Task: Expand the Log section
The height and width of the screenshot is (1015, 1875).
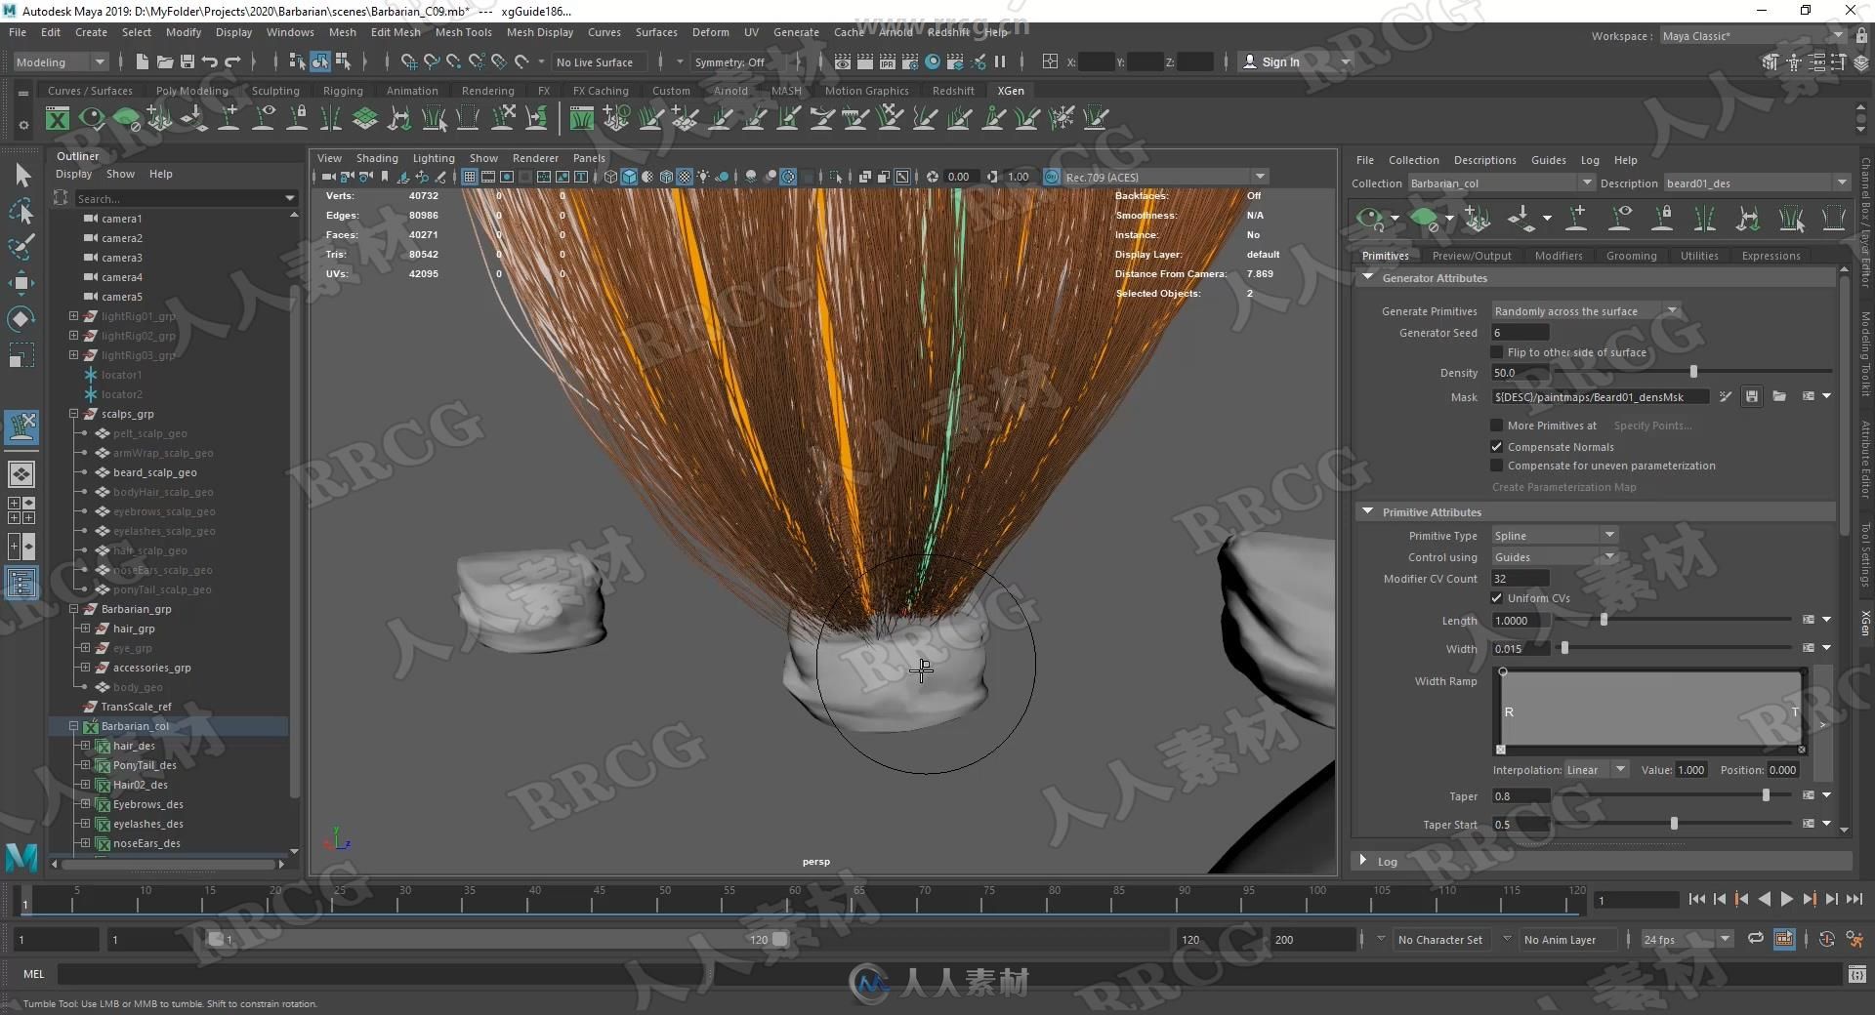Action: tap(1363, 861)
